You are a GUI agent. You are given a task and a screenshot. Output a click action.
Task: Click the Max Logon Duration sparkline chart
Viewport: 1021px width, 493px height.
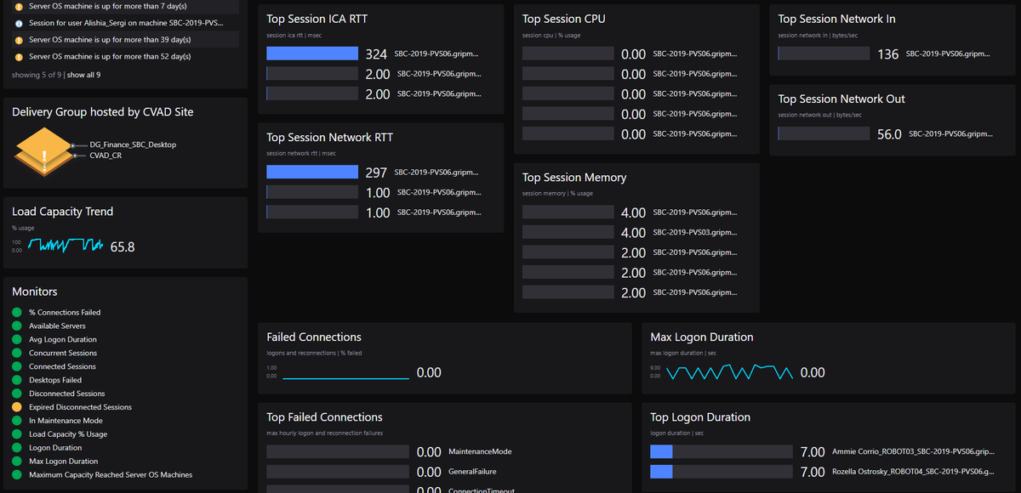729,372
